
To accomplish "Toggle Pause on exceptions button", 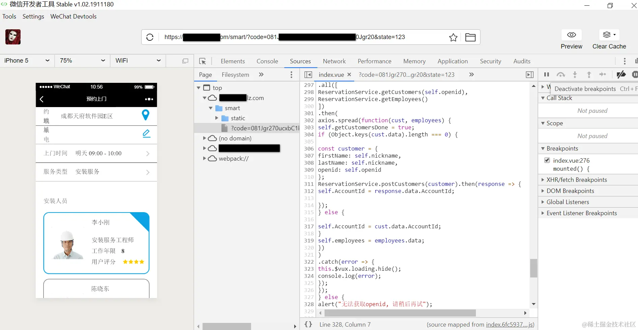I will [635, 74].
